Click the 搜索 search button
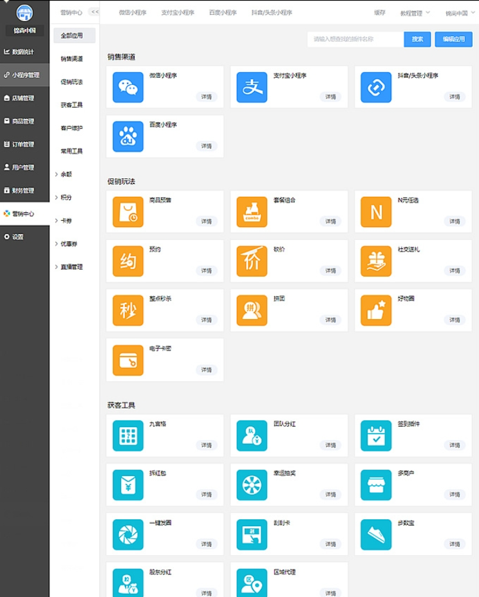 [x=417, y=39]
